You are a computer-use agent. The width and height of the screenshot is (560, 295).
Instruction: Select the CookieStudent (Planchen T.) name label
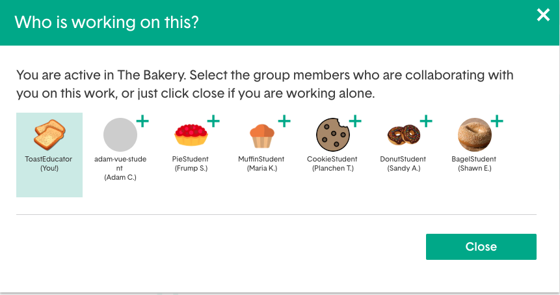click(332, 163)
